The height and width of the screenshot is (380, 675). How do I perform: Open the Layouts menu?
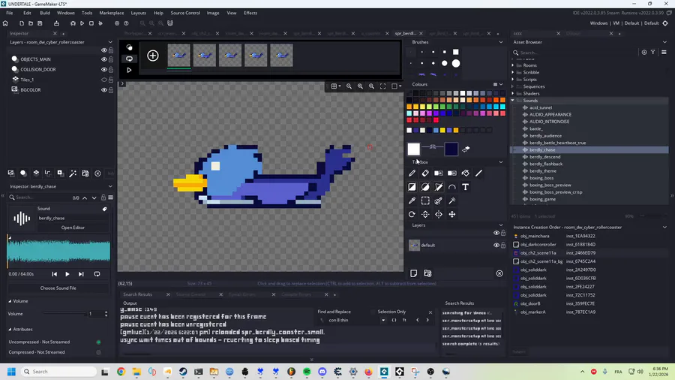coord(138,13)
